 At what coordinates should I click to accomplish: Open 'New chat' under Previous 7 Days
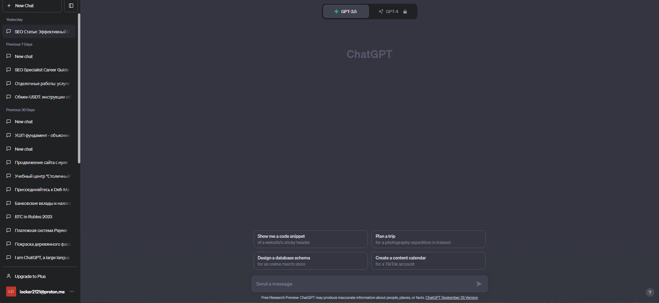pyautogui.click(x=39, y=56)
